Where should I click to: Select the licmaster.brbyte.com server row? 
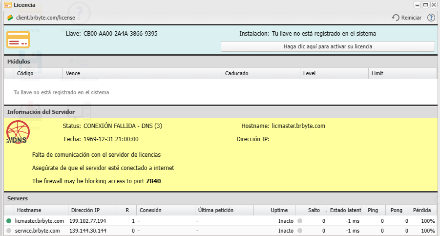coord(147,221)
